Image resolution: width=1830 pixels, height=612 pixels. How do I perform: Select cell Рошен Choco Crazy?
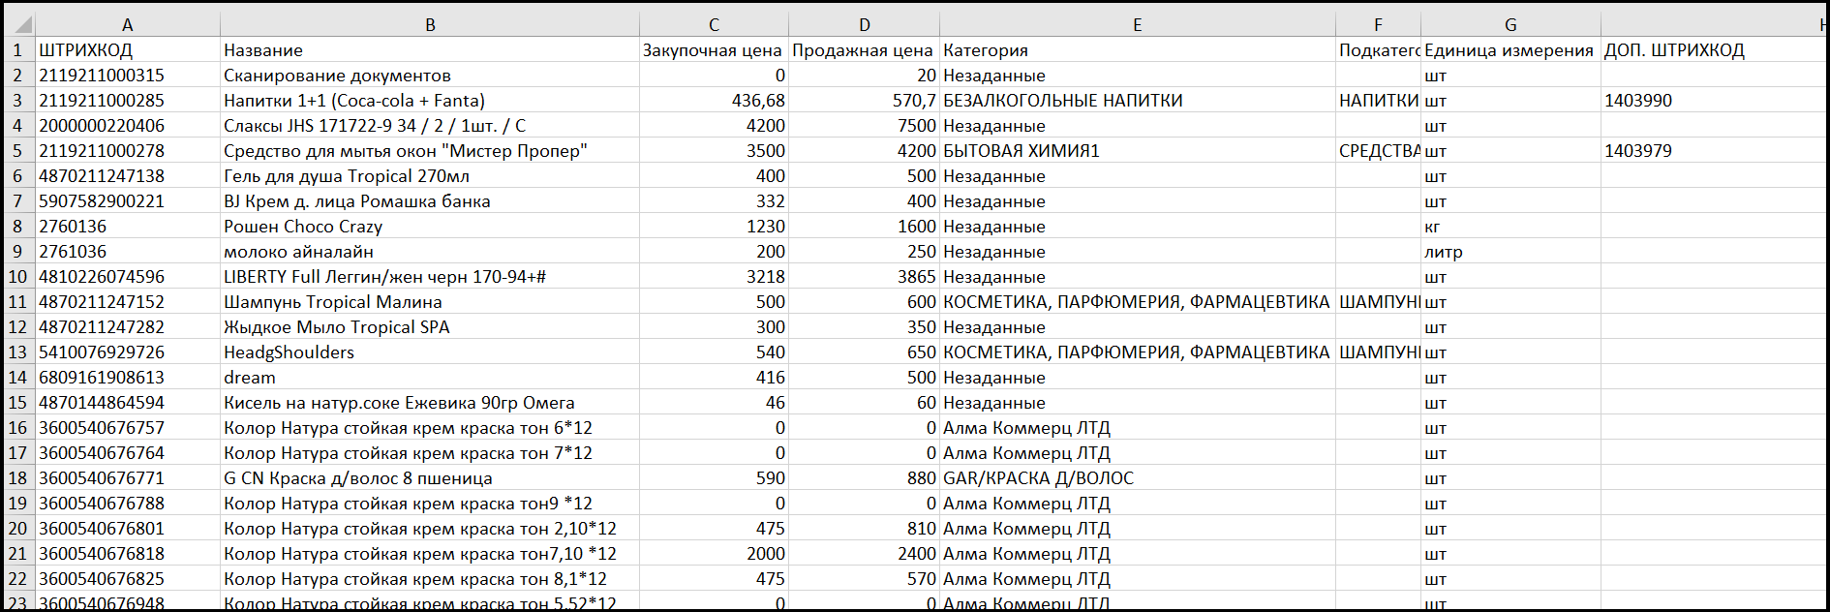430,226
